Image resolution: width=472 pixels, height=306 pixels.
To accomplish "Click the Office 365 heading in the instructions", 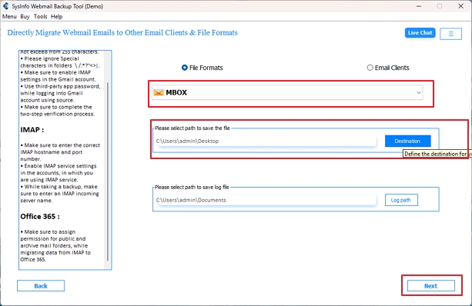I will click(x=40, y=216).
